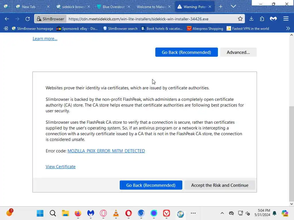Click the lower Go Back (Recommended) button

[x=151, y=185]
